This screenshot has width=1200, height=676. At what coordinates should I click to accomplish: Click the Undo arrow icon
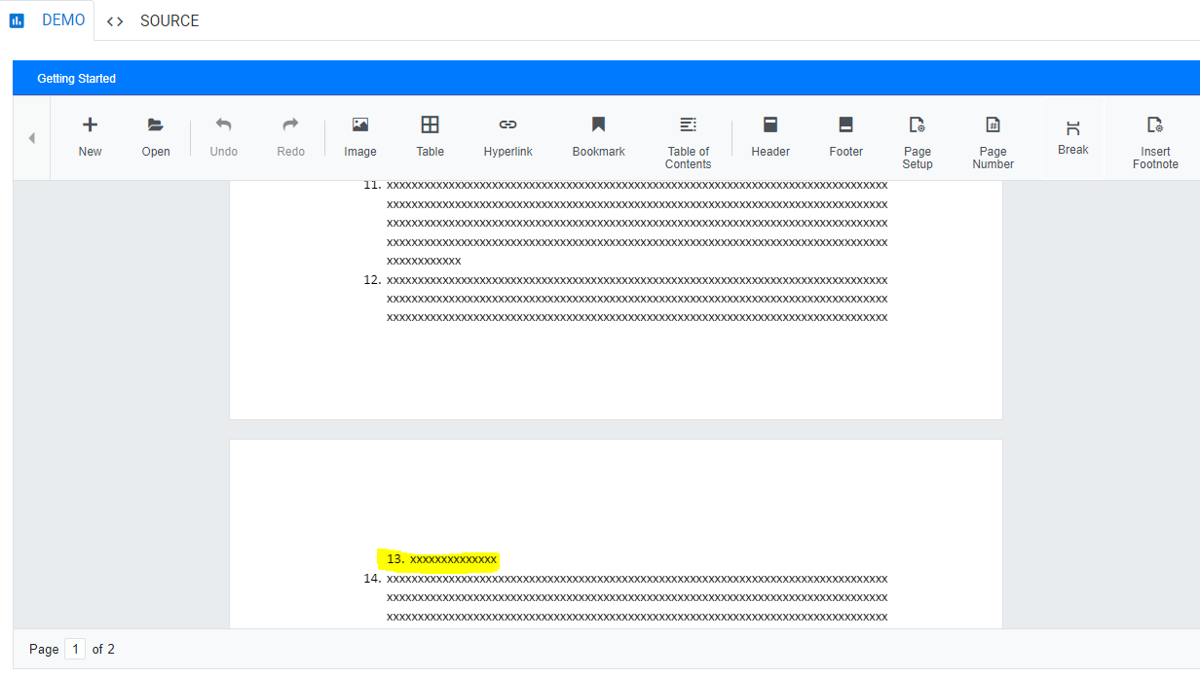pos(223,125)
